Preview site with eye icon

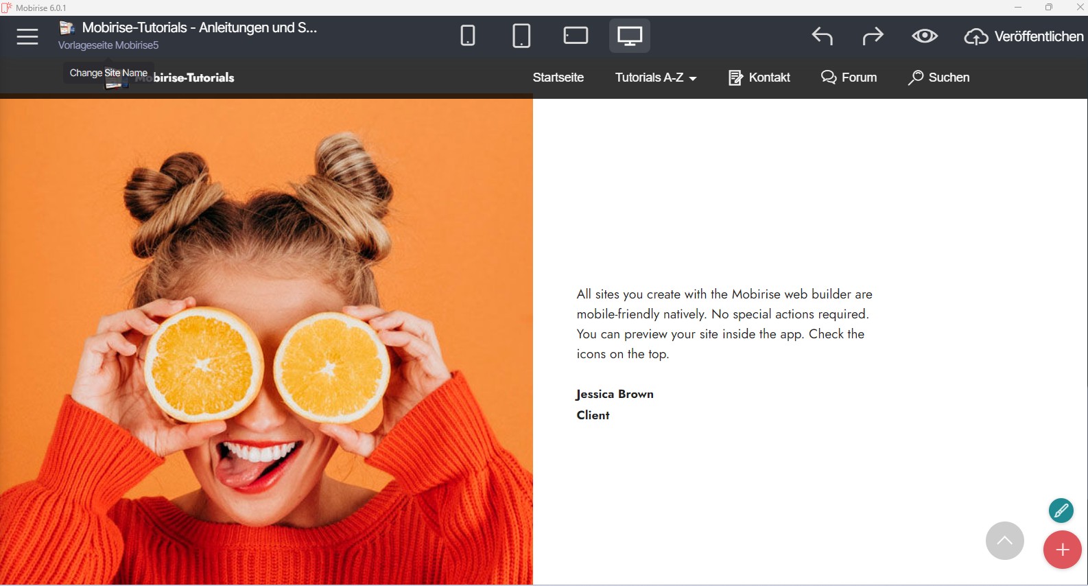[x=924, y=36]
